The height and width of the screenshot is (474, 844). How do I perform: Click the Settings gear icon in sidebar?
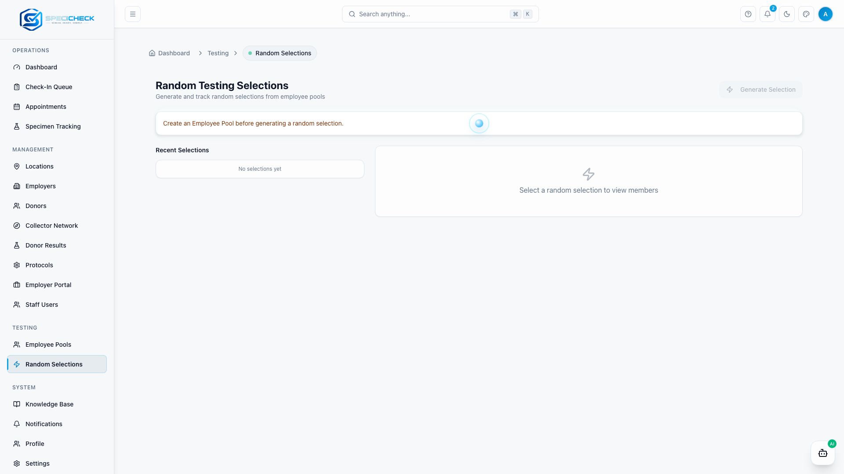click(x=17, y=463)
